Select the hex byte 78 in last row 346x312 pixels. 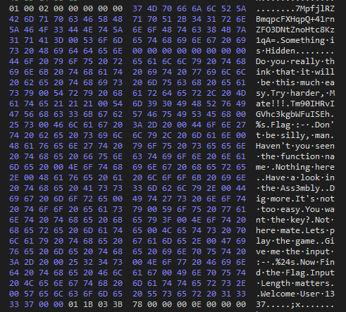(x=137, y=304)
